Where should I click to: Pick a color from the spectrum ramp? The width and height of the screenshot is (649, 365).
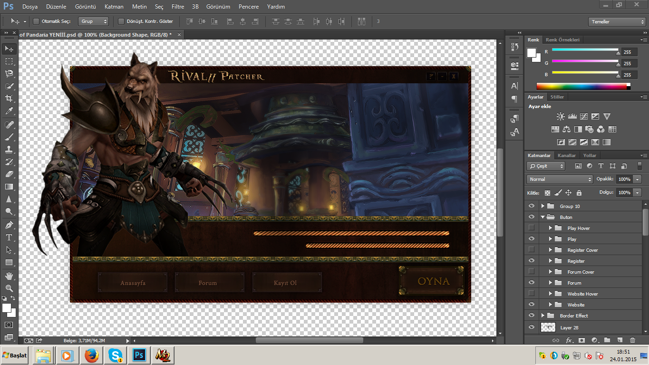pos(583,86)
